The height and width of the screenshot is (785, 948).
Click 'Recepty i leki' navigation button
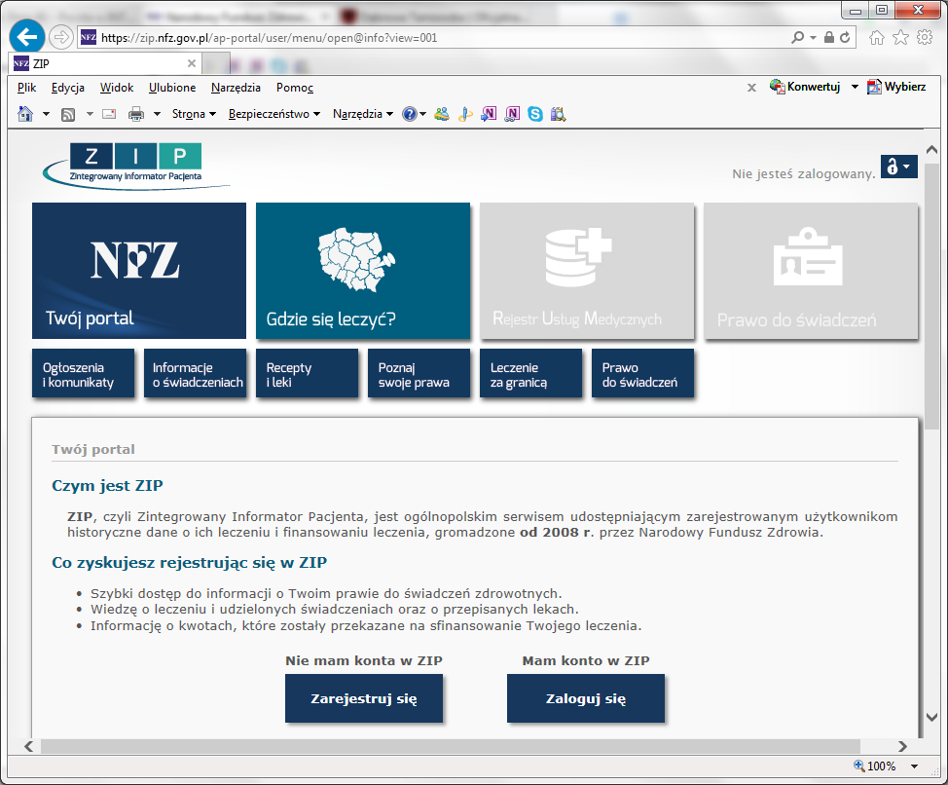pyautogui.click(x=307, y=375)
